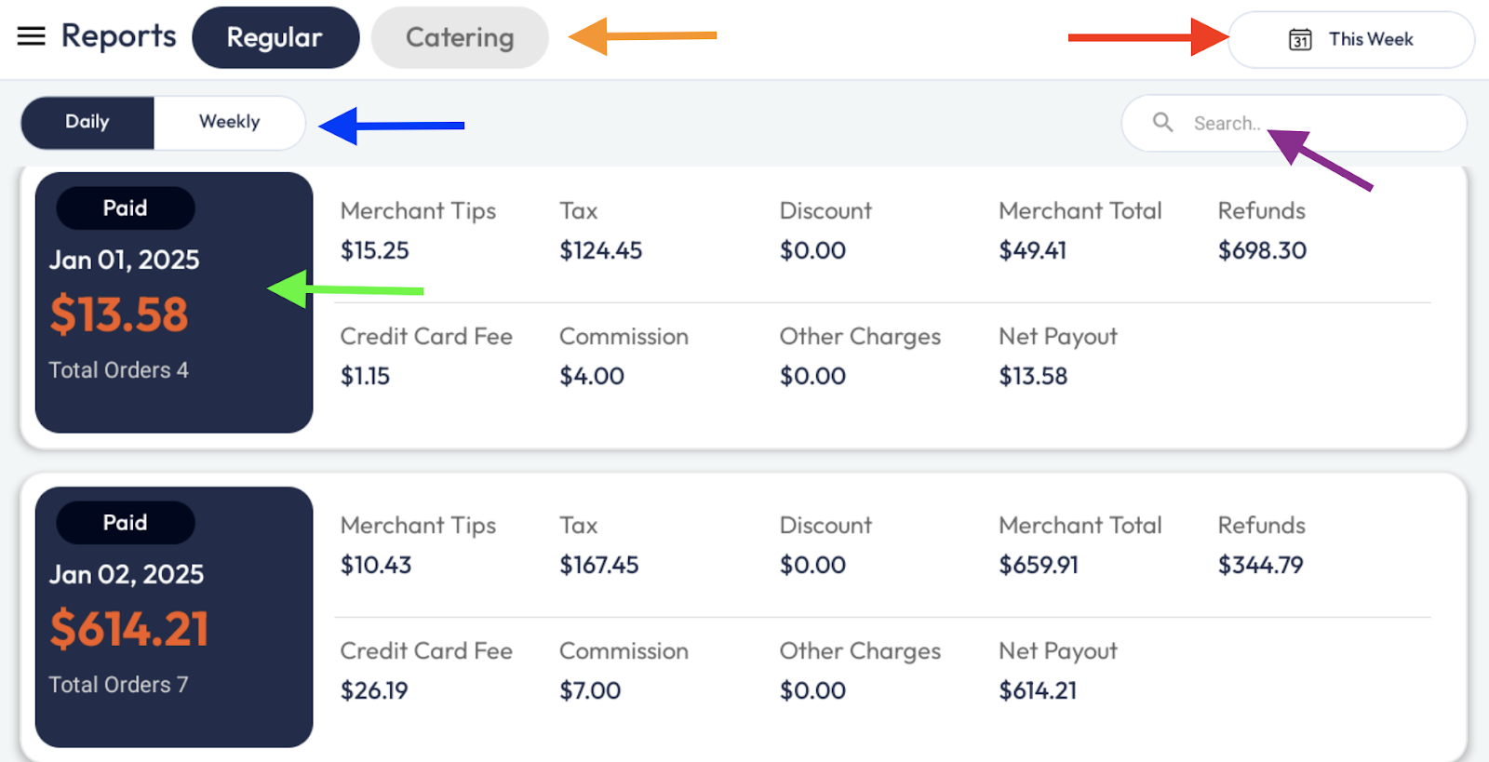Click Total Orders 4 on first card
This screenshot has height=762, width=1489.
pyautogui.click(x=118, y=370)
